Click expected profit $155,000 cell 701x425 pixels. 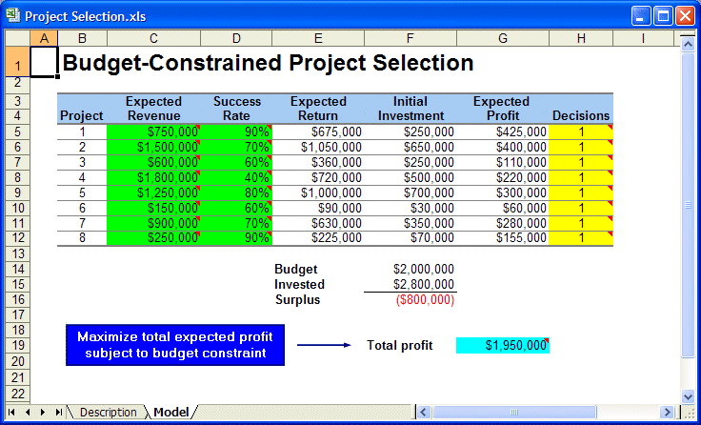[503, 237]
